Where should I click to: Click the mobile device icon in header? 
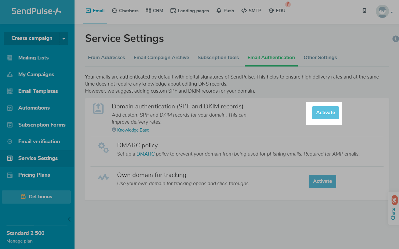point(364,11)
